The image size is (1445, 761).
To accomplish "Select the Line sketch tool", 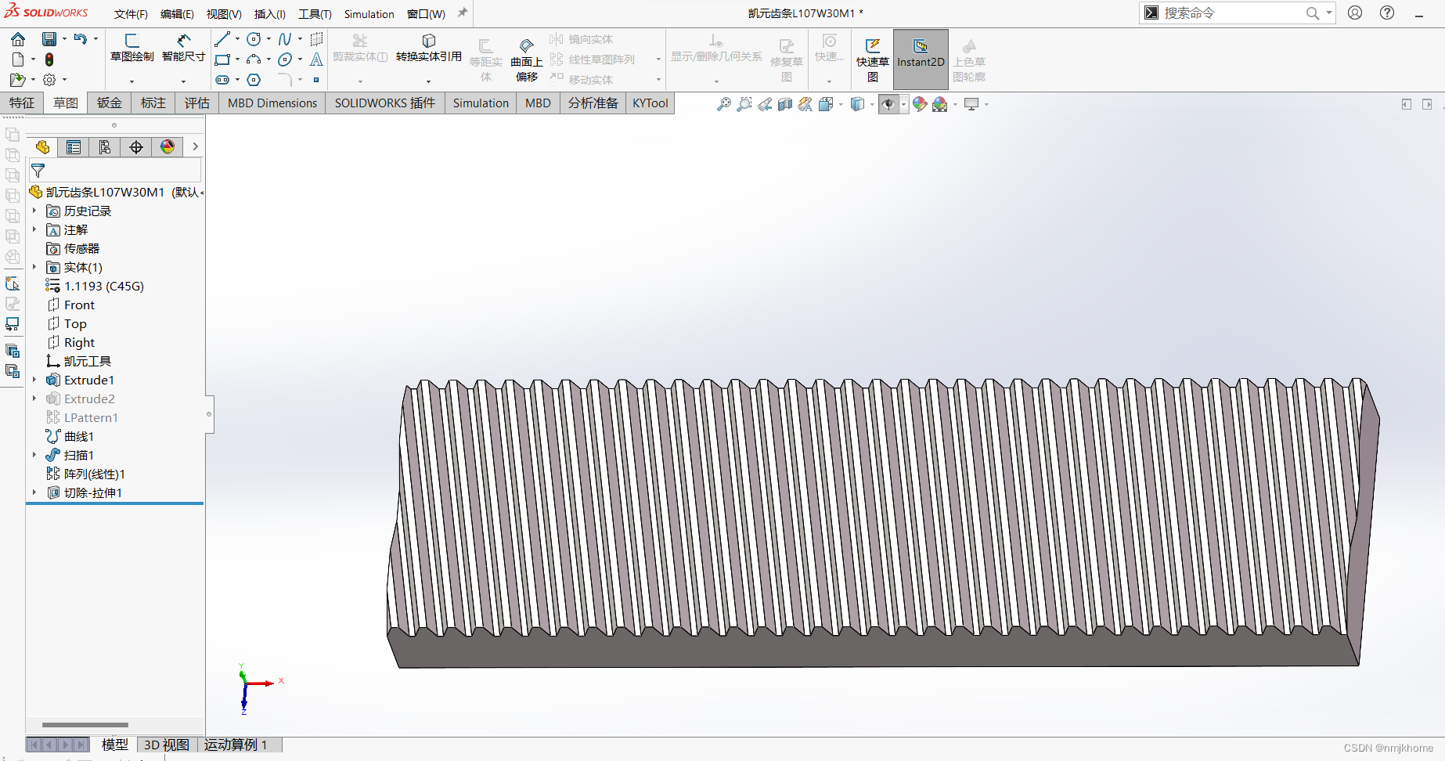I will tap(222, 38).
